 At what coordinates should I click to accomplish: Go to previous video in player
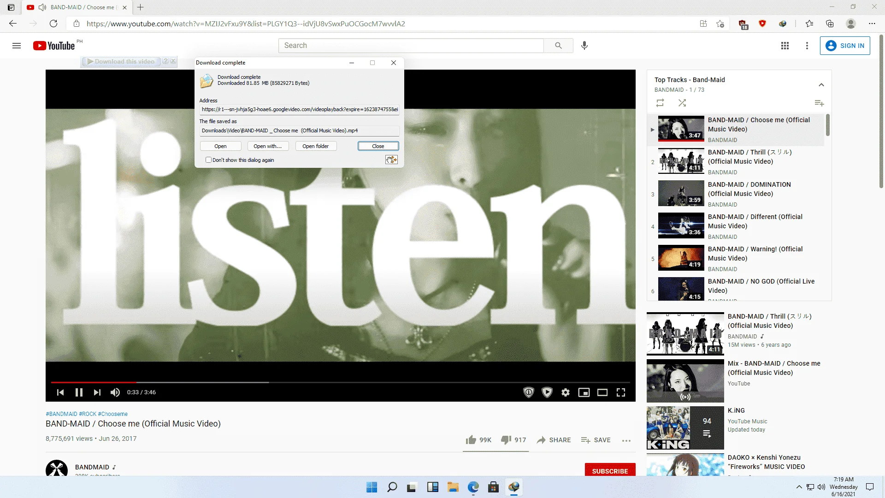[60, 392]
